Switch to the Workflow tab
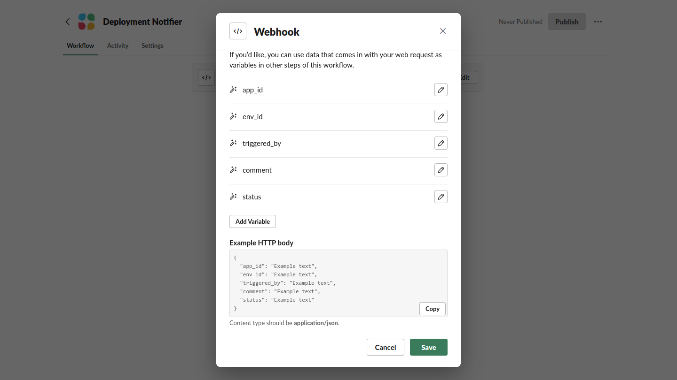The width and height of the screenshot is (677, 380). point(80,46)
